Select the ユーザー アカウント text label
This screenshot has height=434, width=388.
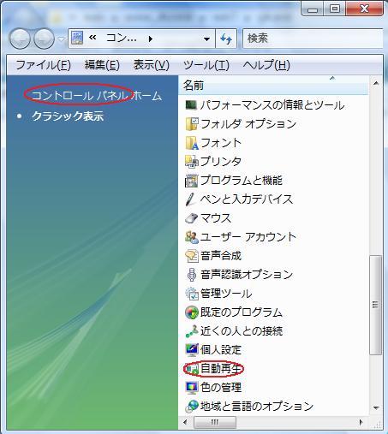tap(248, 237)
